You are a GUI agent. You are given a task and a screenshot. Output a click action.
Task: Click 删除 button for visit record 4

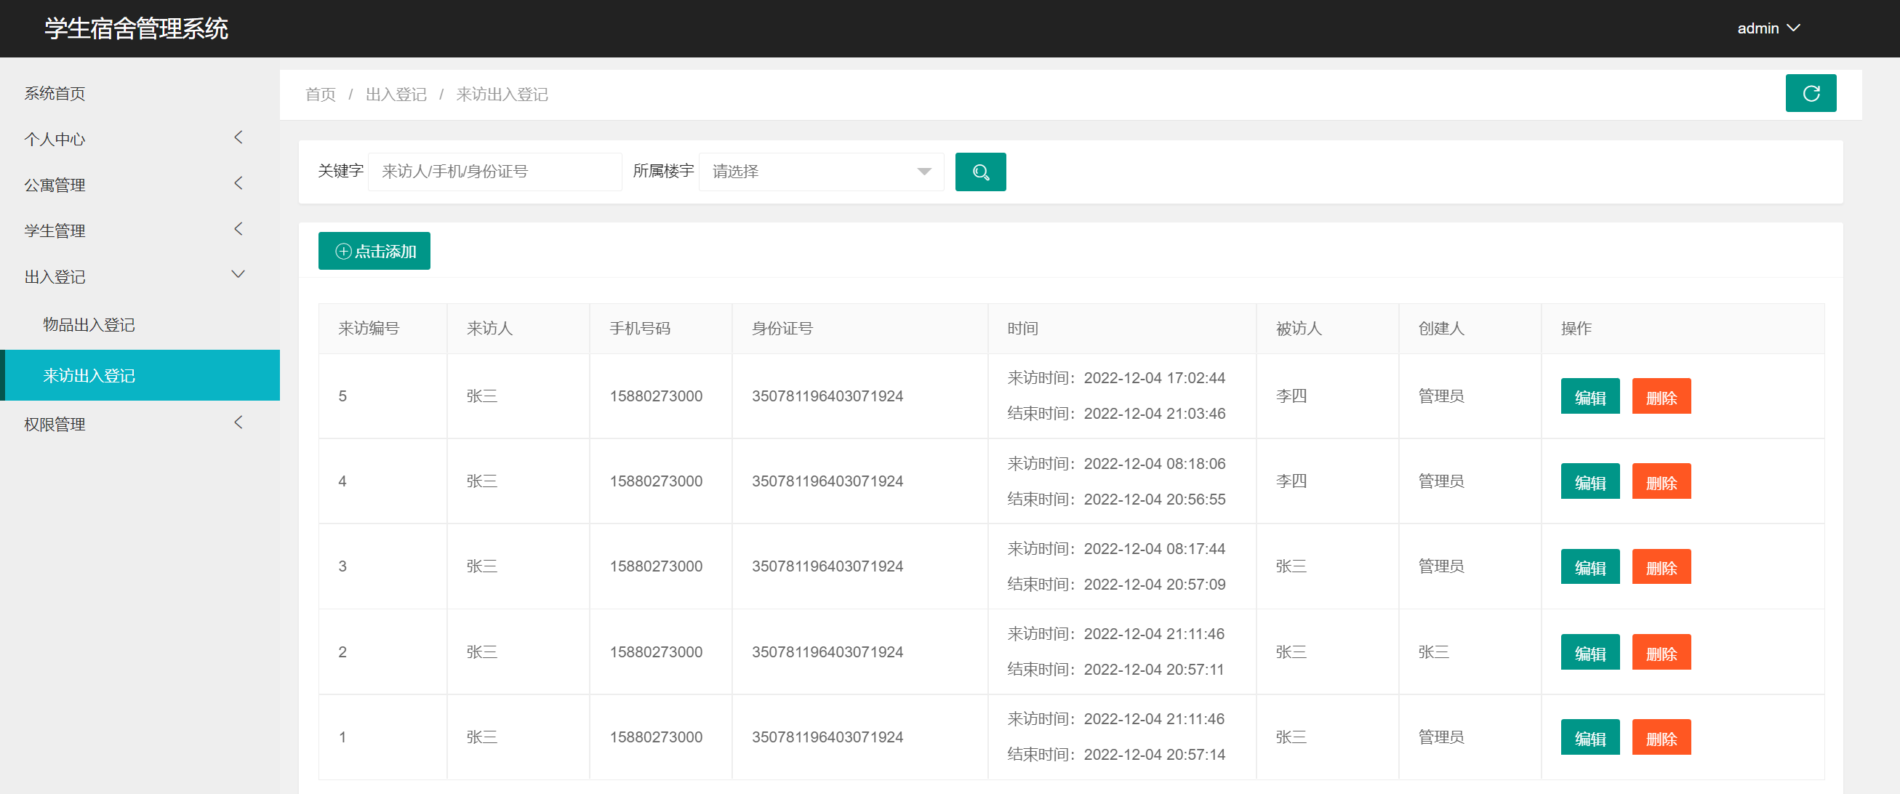click(x=1660, y=482)
